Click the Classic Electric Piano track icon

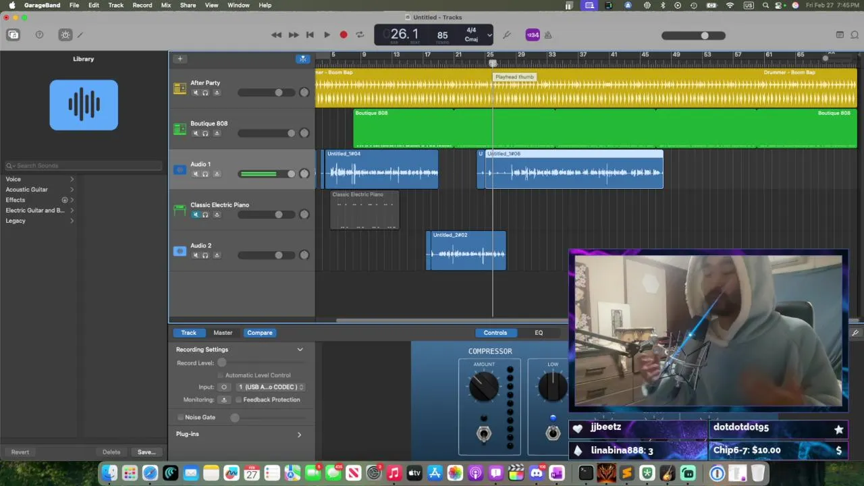point(180,211)
